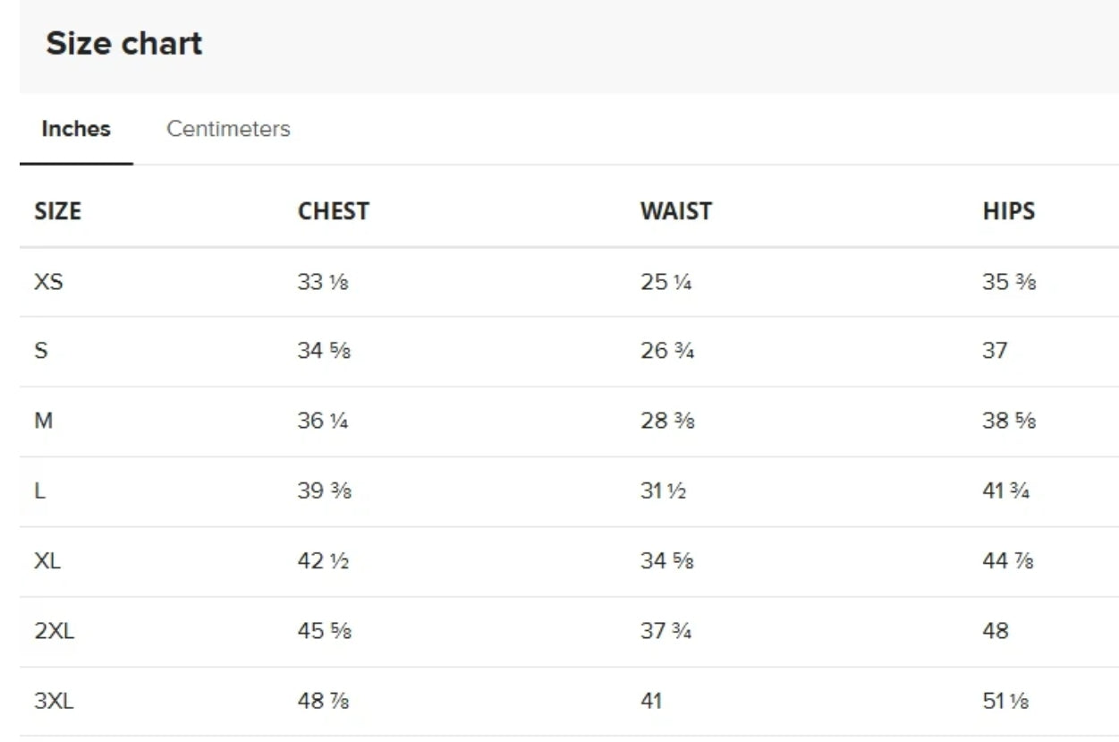Select the Inches tab
The width and height of the screenshot is (1119, 742).
click(76, 129)
